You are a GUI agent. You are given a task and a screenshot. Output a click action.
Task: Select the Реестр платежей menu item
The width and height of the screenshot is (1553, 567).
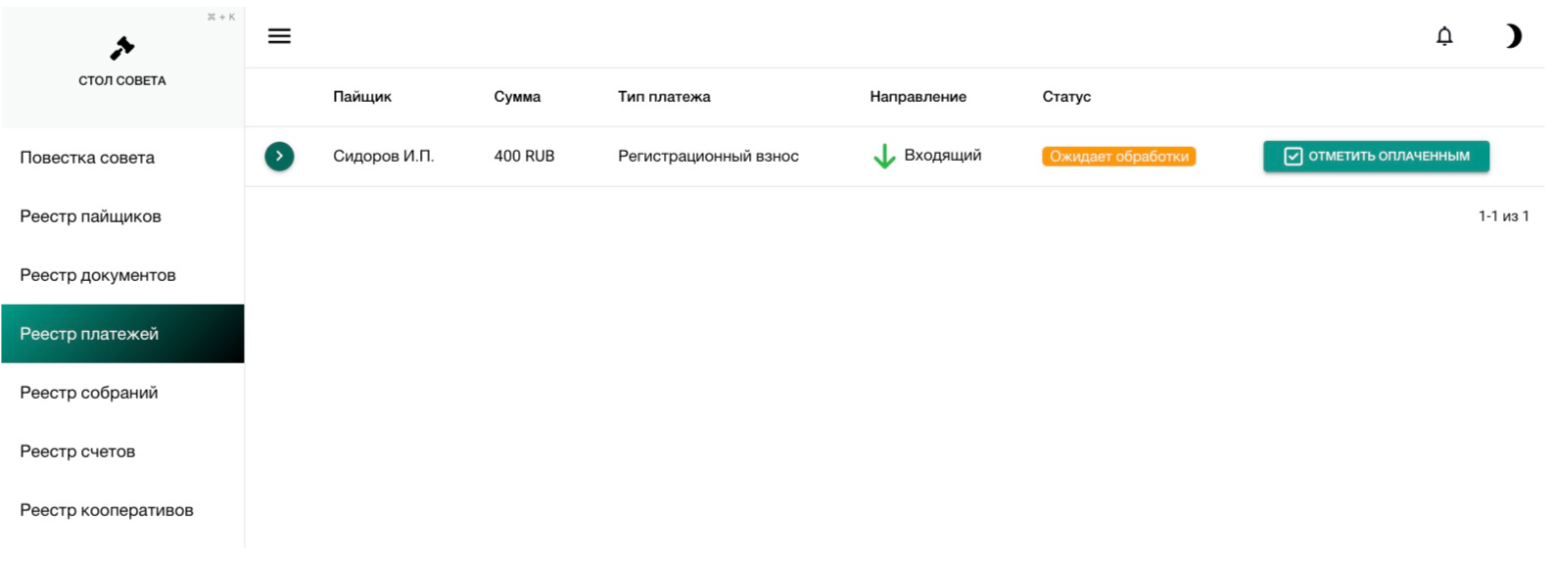click(x=89, y=334)
